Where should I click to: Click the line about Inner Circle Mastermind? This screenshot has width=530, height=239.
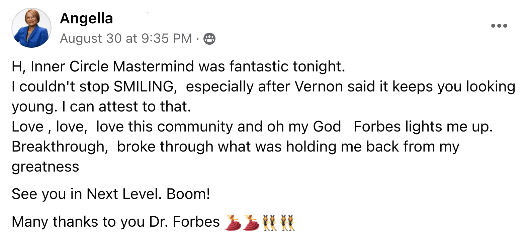[x=178, y=66]
